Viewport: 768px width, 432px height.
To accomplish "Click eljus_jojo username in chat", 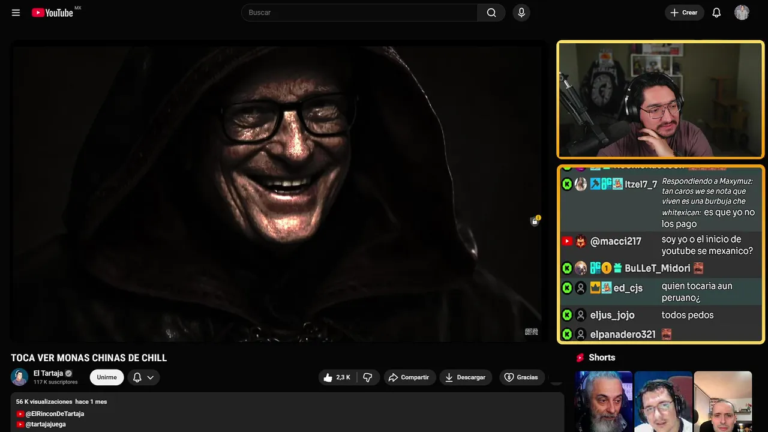I will [x=612, y=315].
